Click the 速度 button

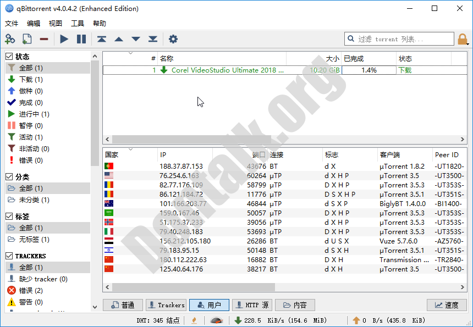click(x=447, y=305)
